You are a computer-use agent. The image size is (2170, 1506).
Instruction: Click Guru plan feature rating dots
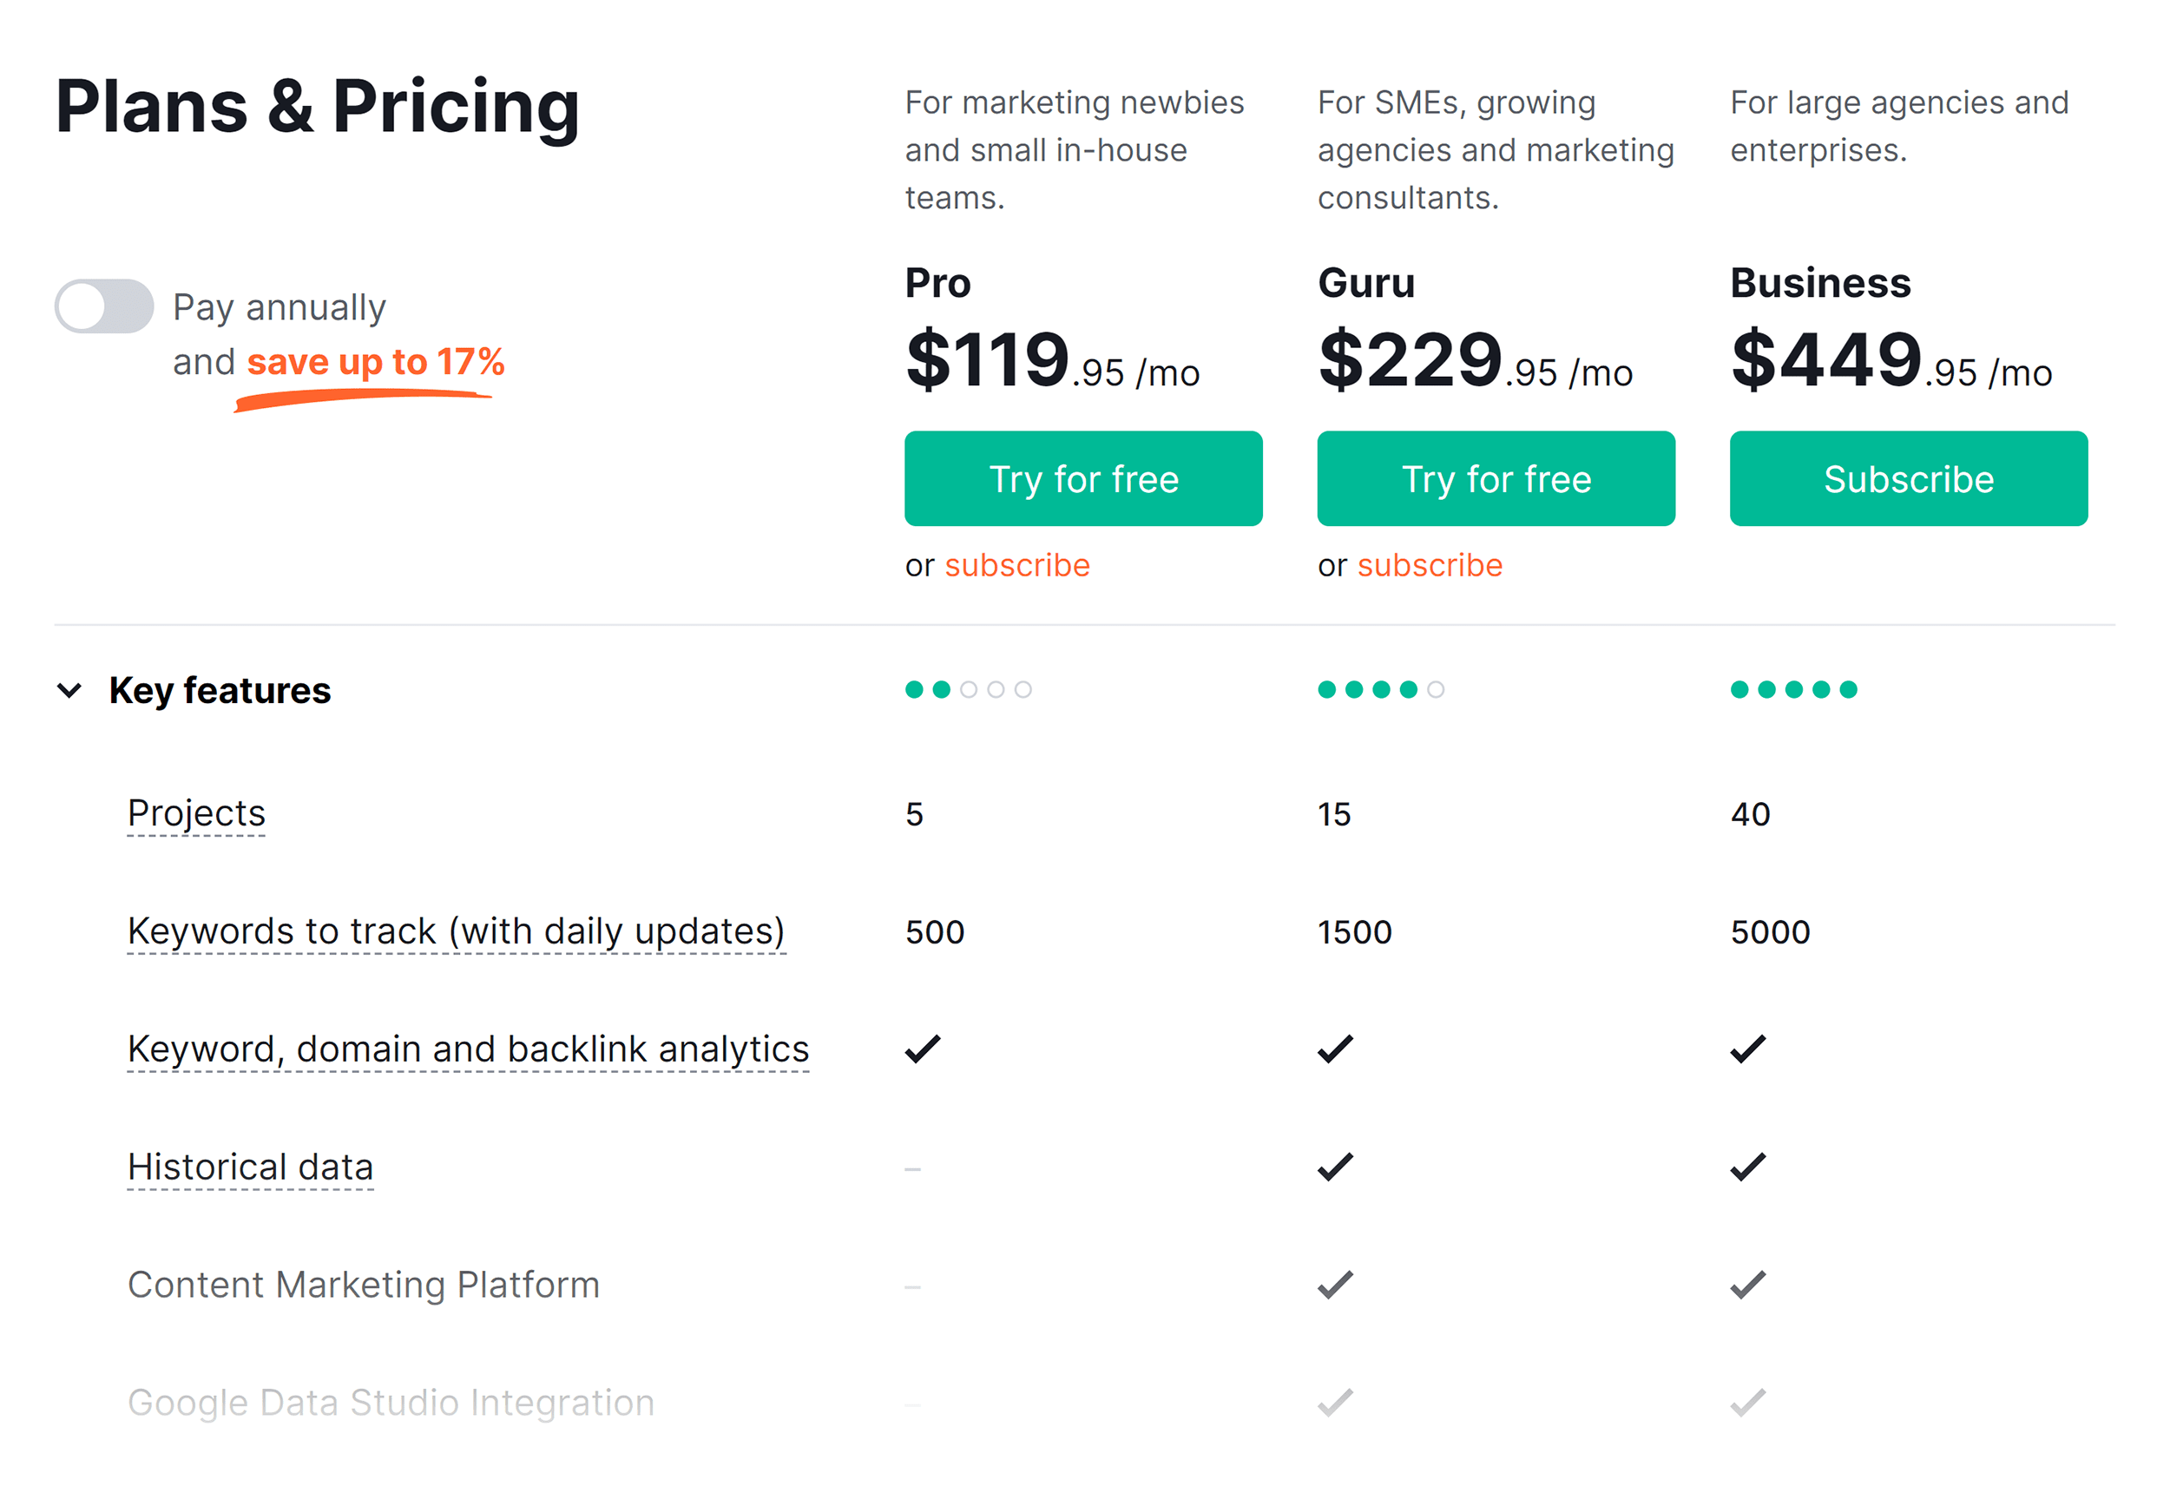(1380, 690)
